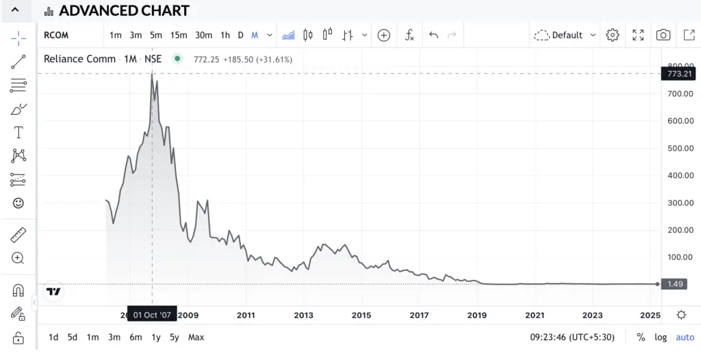This screenshot has width=701, height=353.
Task: Select the ruler measure tool
Action: (18, 235)
